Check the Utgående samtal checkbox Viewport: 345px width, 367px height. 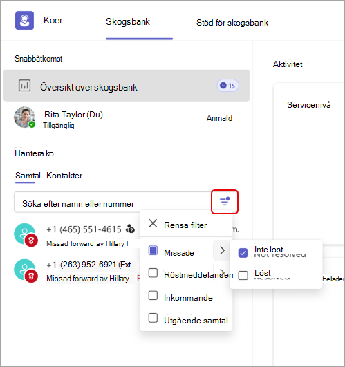tap(153, 319)
